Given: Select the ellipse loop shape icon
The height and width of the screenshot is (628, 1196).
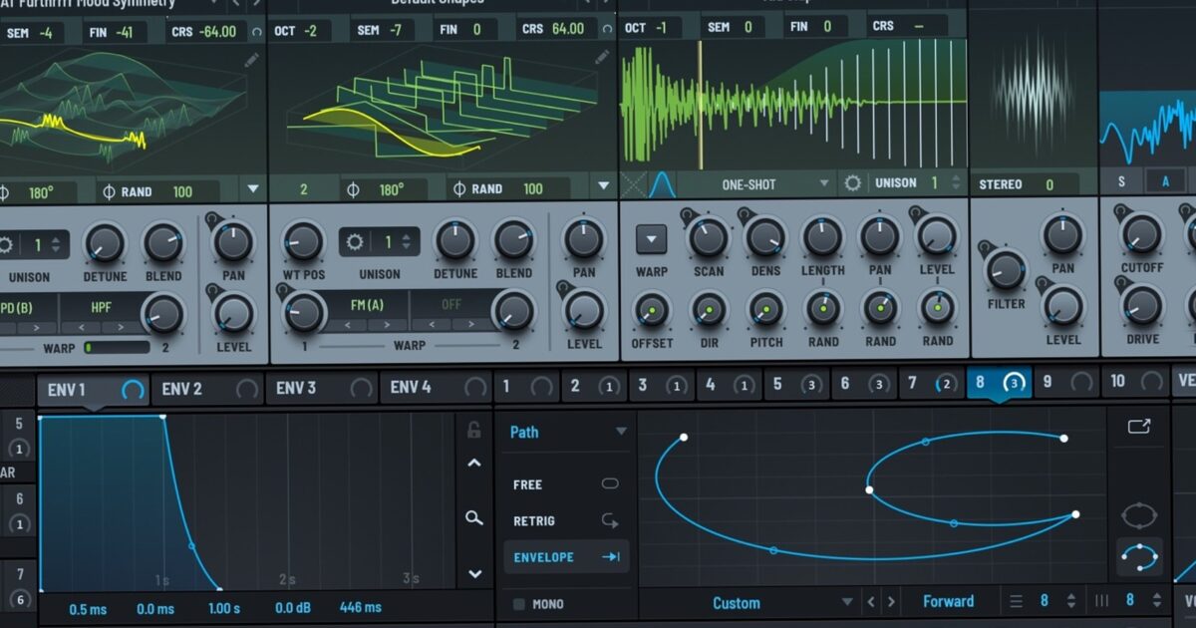Looking at the screenshot, I should click(x=1139, y=514).
